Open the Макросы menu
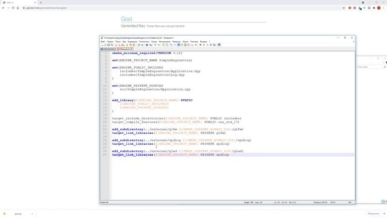This screenshot has height=218, width=387. 177,42
